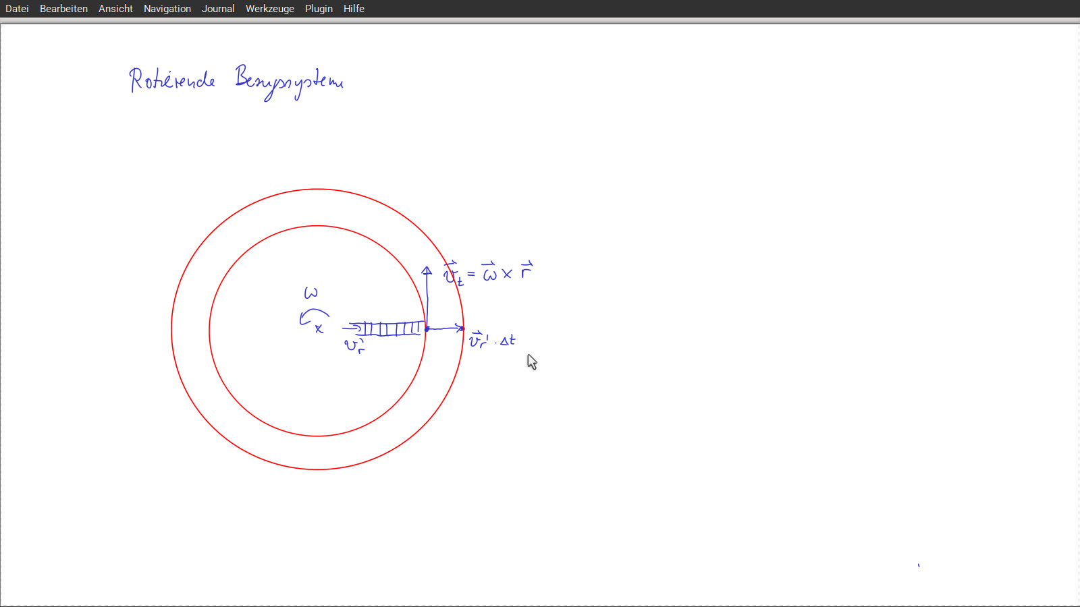1080x607 pixels.
Task: Open the Bearbeiten menu
Action: tap(63, 9)
